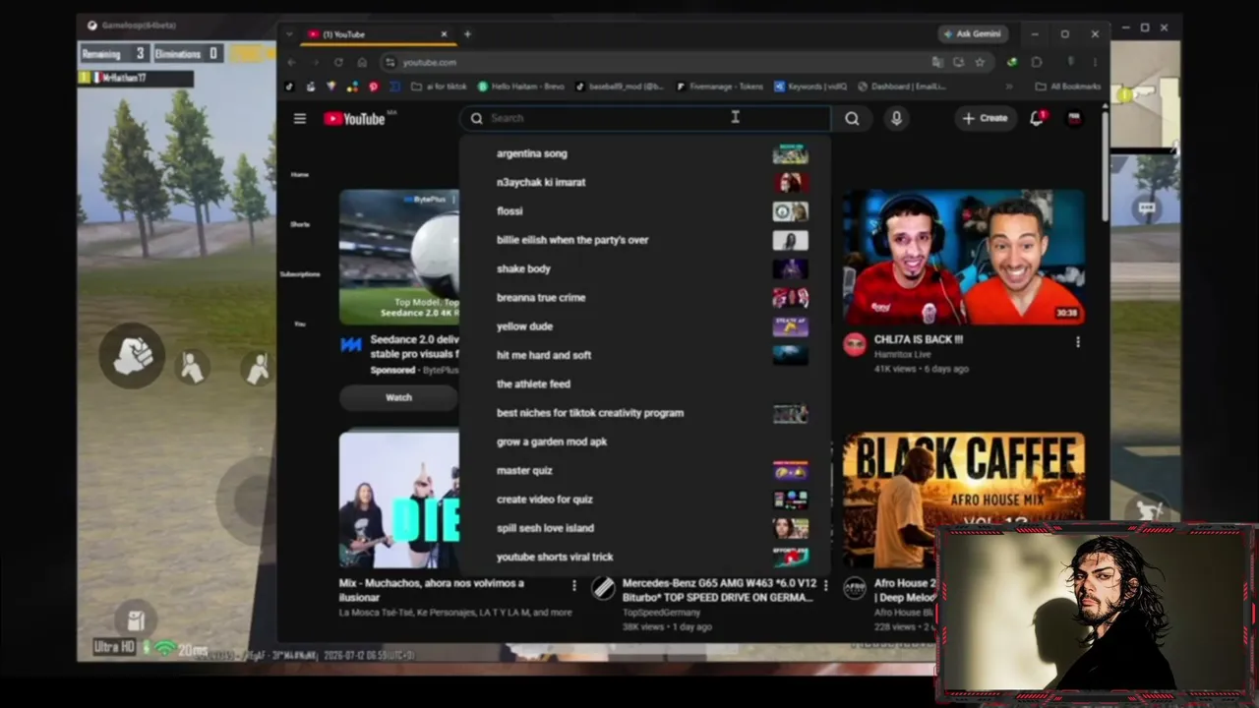Click the Hamritox Live channel avatar
The height and width of the screenshot is (708, 1259).
(855, 344)
